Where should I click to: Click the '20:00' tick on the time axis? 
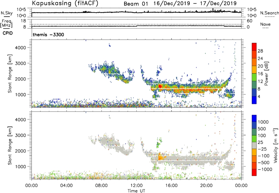(206, 186)
